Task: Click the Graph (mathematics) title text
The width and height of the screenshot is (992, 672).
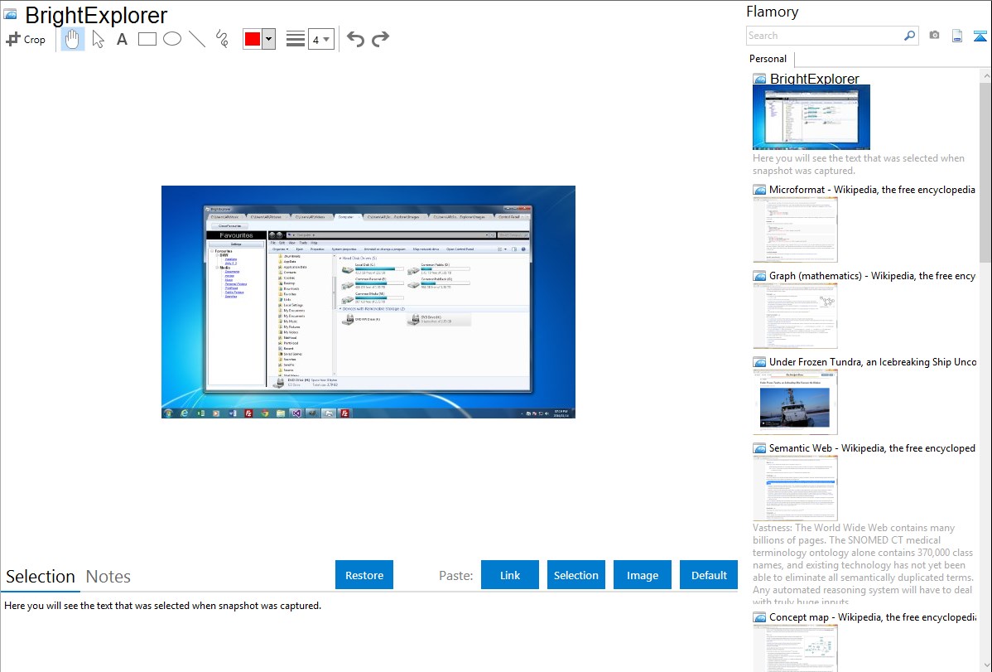Action: click(x=872, y=276)
